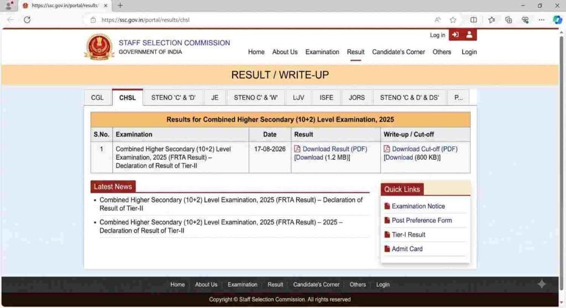Open the Home menu in top navigation
566x308 pixels.
(256, 52)
